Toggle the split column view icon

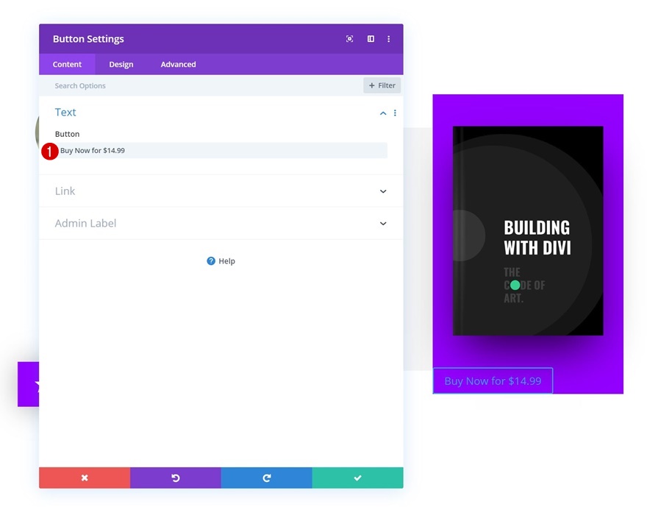(371, 39)
